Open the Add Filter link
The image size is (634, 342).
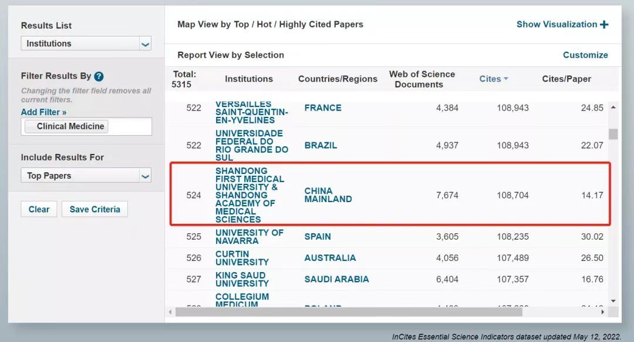point(43,112)
